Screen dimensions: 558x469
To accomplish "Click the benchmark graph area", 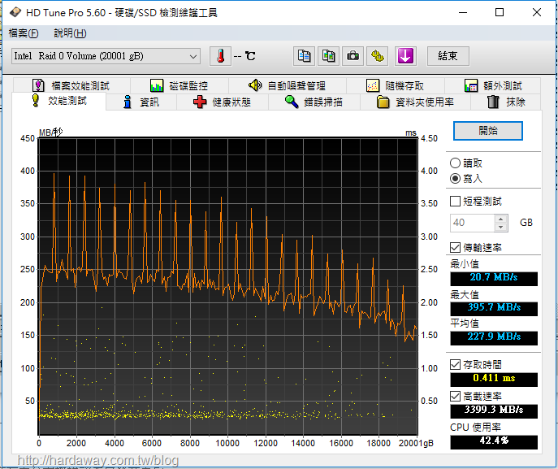I will click(x=227, y=286).
